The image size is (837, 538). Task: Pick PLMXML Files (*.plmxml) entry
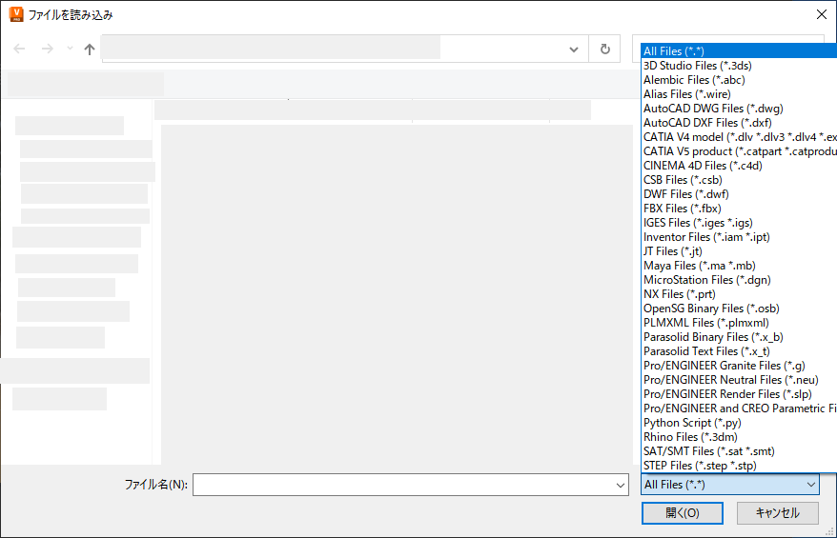[x=739, y=323]
